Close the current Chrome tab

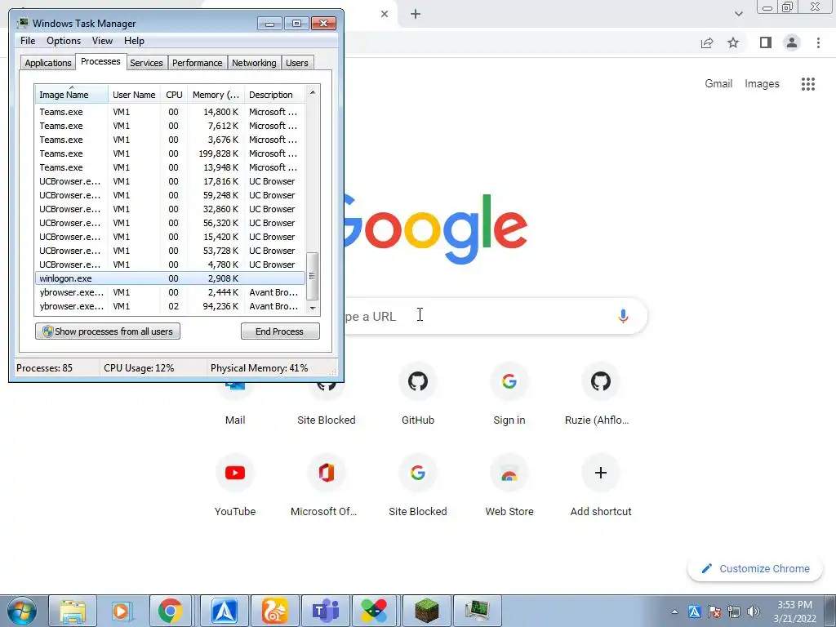point(385,14)
